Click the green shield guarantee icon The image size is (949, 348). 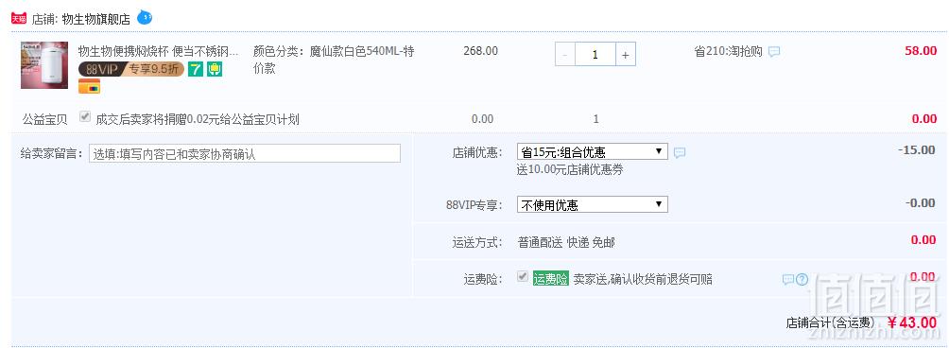click(215, 70)
